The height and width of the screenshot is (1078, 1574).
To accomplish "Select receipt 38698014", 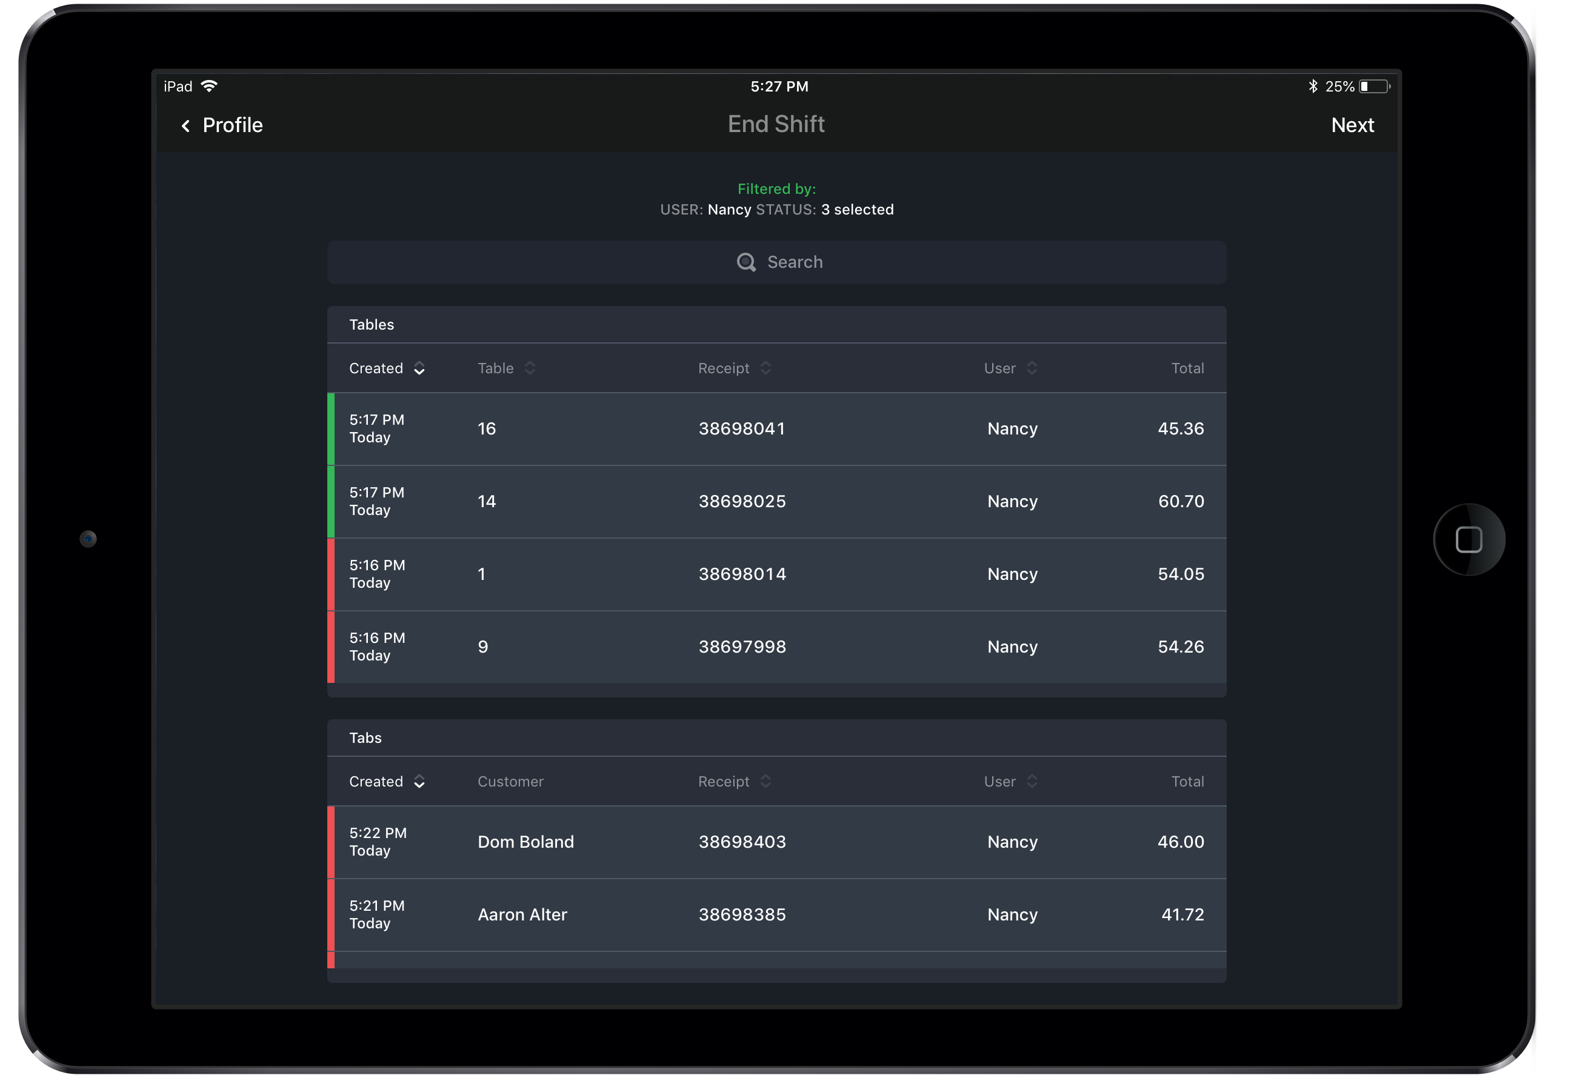I will pyautogui.click(x=742, y=574).
